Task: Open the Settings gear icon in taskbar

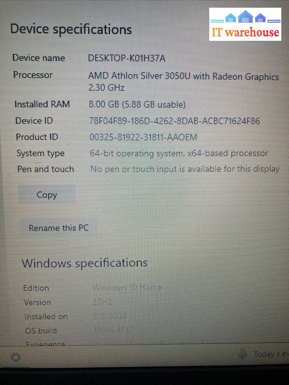Action: tap(15, 358)
